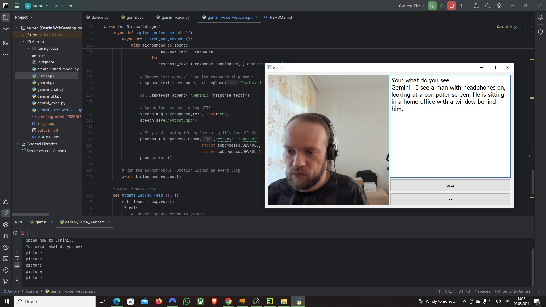This screenshot has height=307, width=546.
Task: Click the Debug bug icon in top toolbar
Action: 442,6
